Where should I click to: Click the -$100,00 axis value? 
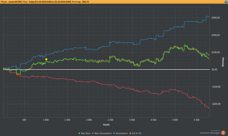(216, 87)
